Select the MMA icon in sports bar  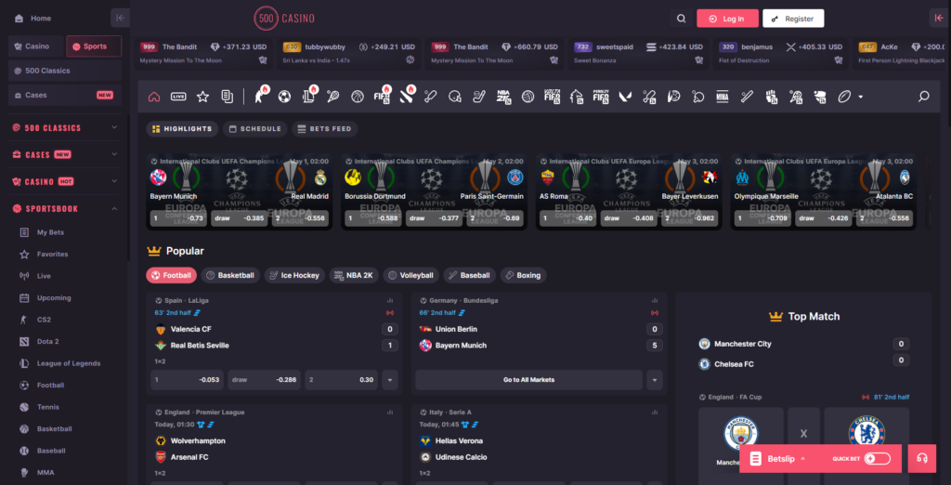[x=722, y=97]
